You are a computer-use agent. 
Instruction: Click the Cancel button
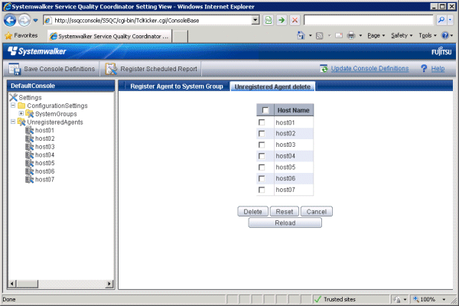(x=317, y=211)
